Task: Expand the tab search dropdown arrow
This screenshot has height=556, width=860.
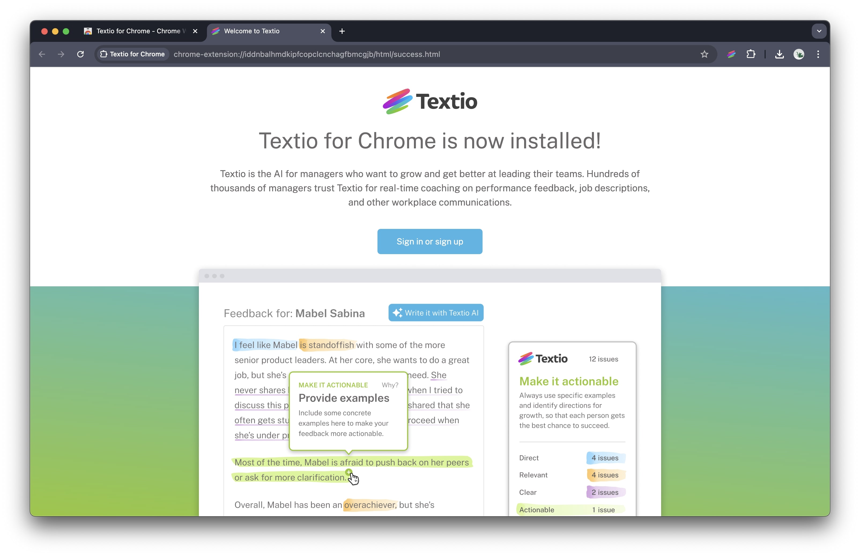Action: 819,31
